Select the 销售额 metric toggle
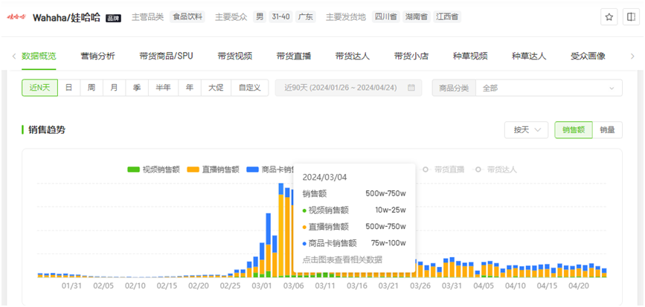 coord(573,129)
